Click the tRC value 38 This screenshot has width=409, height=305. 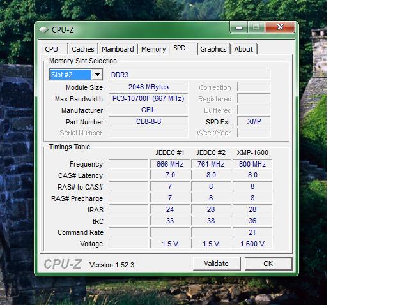[x=211, y=221]
